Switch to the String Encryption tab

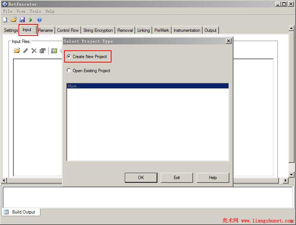[98, 30]
